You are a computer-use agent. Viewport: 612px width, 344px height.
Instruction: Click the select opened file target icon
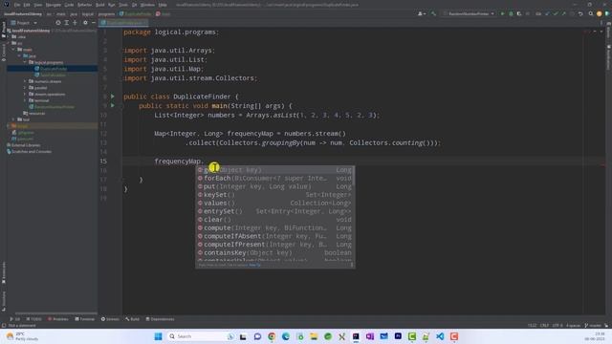coord(58,23)
